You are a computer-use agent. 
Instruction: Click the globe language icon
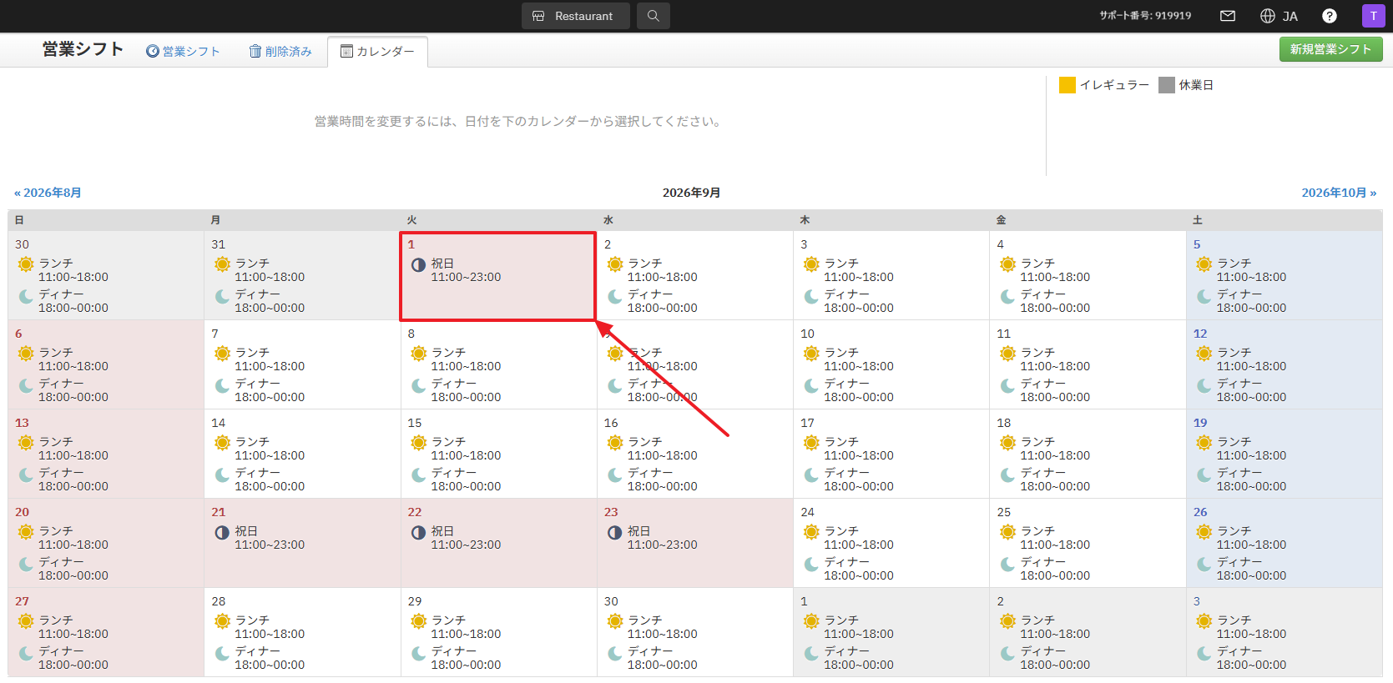(1268, 16)
